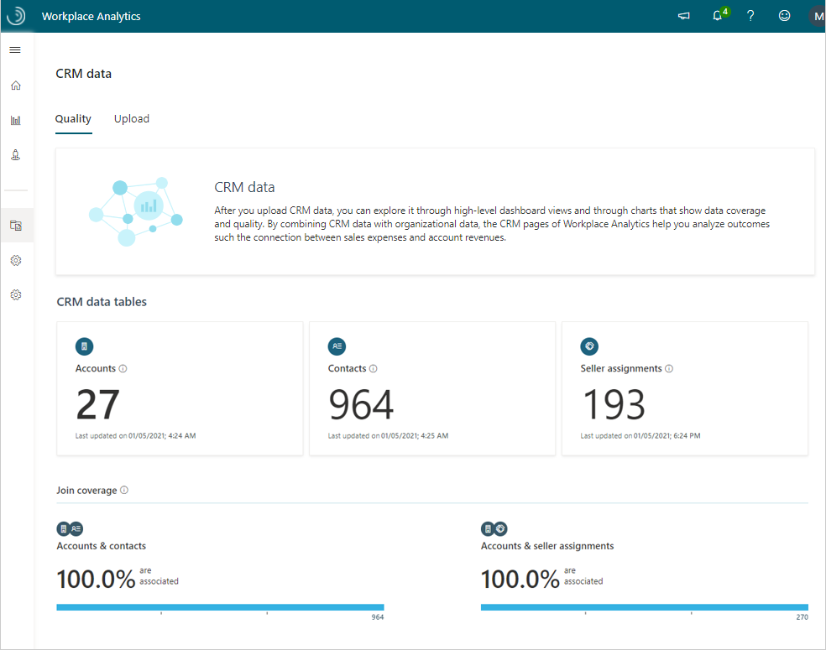Image resolution: width=826 pixels, height=650 pixels.
Task: Open the bar chart Analyze icon
Action: point(16,121)
